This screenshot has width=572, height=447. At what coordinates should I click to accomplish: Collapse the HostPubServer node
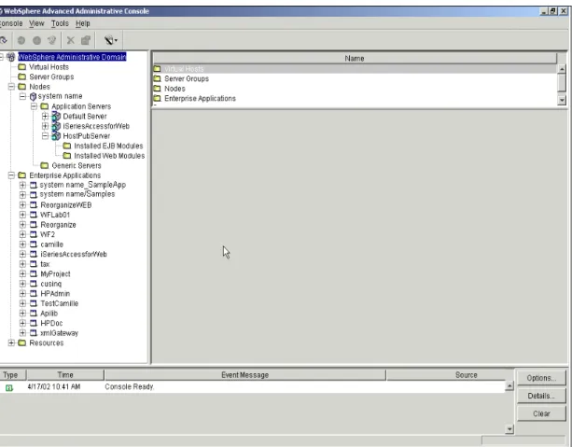(45, 136)
